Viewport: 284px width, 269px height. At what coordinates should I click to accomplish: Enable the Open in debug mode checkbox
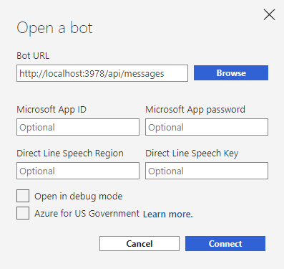(23, 196)
